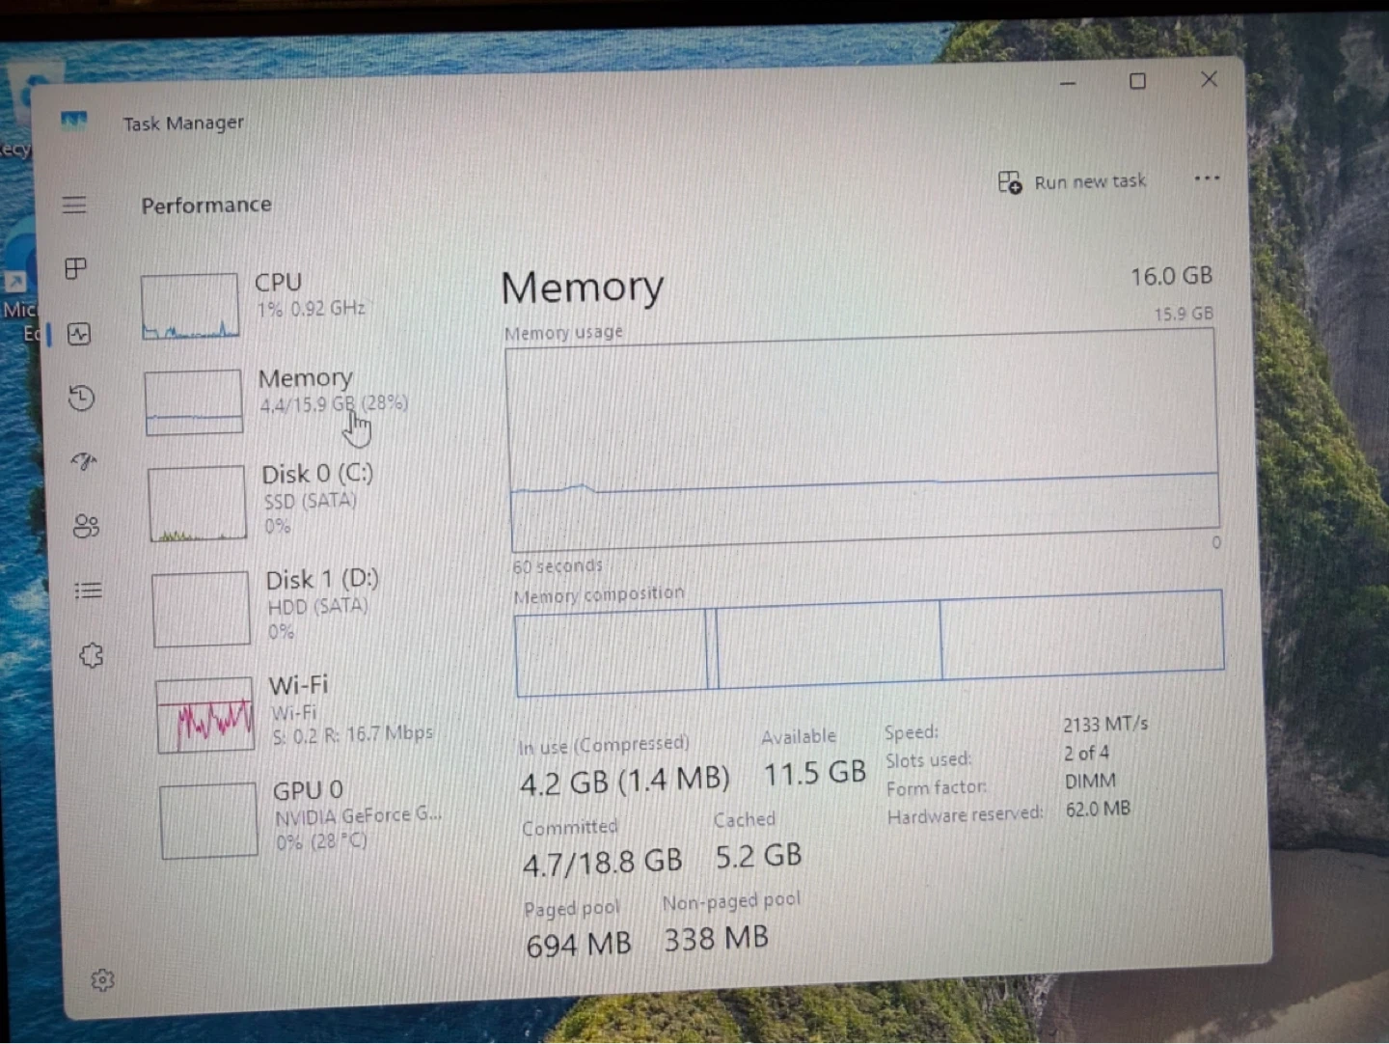This screenshot has height=1044, width=1389.
Task: Open the hamburger navigation menu
Action: coord(74,205)
